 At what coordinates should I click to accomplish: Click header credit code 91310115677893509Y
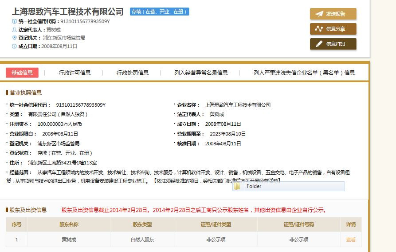[x=85, y=21]
